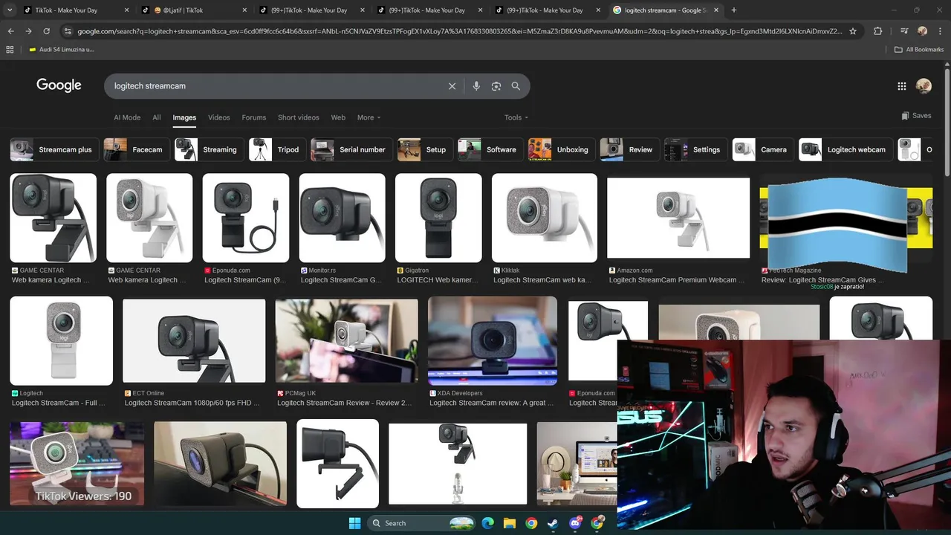Viewport: 951px width, 535px height.
Task: Filter by Logitech webcam chip
Action: [844, 149]
